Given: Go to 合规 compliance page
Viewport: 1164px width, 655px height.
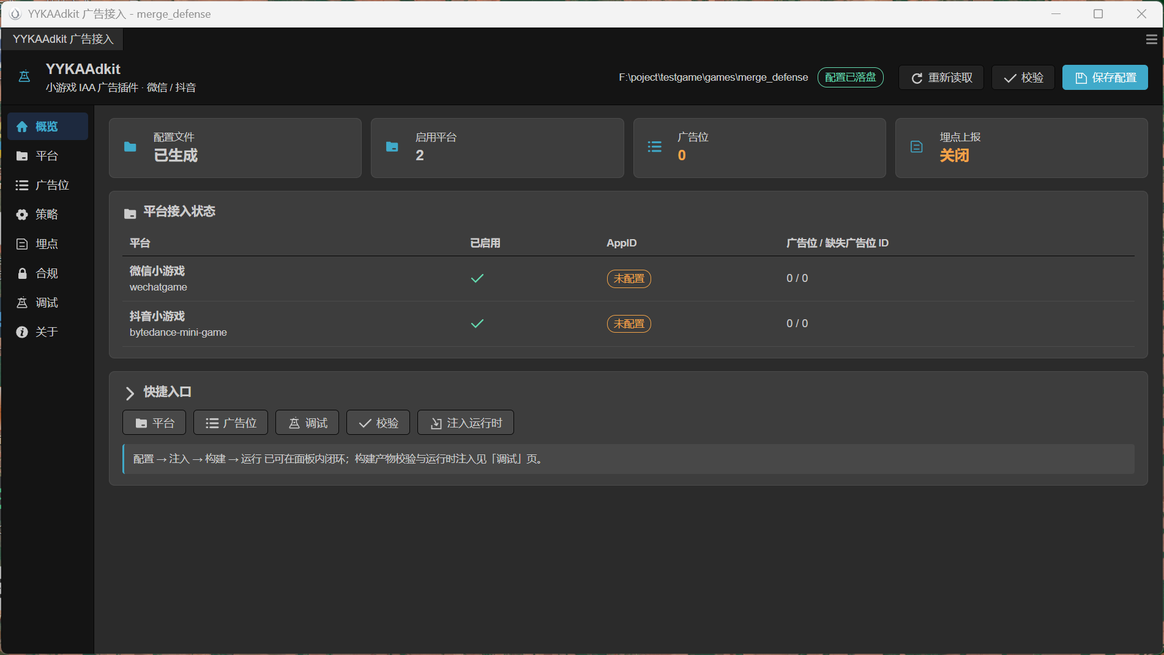Looking at the screenshot, I should coord(48,273).
